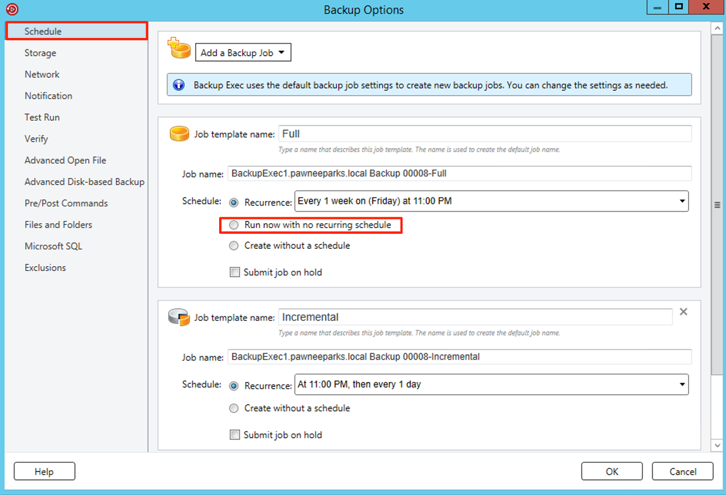Open the Add a Backup Job dropdown

click(243, 53)
